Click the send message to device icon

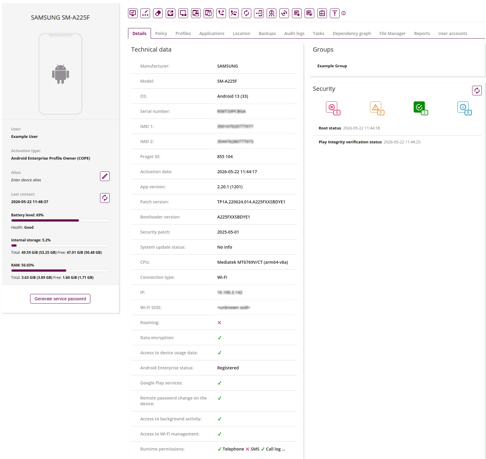(x=209, y=13)
